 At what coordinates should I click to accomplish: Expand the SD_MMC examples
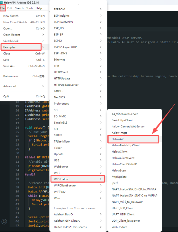78,116
